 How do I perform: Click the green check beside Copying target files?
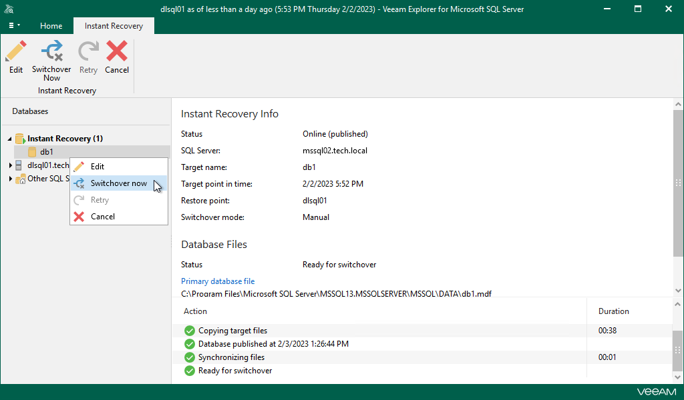189,331
